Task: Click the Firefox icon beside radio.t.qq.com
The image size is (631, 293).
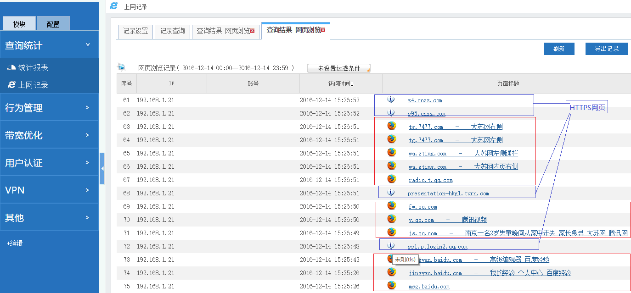Action: [391, 179]
